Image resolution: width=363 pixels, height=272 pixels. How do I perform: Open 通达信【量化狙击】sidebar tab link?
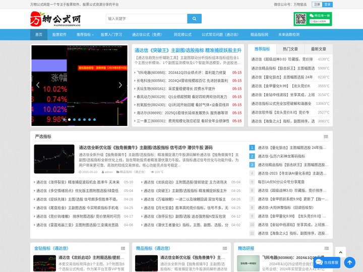pyautogui.click(x=282, y=77)
